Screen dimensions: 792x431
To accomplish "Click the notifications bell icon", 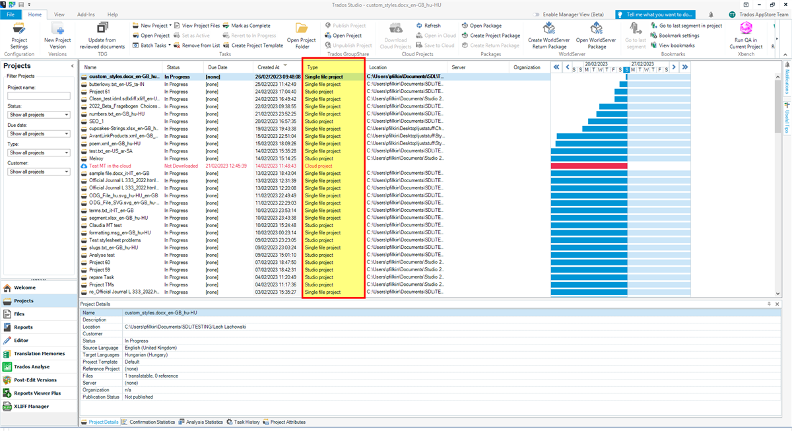I will click(x=710, y=14).
